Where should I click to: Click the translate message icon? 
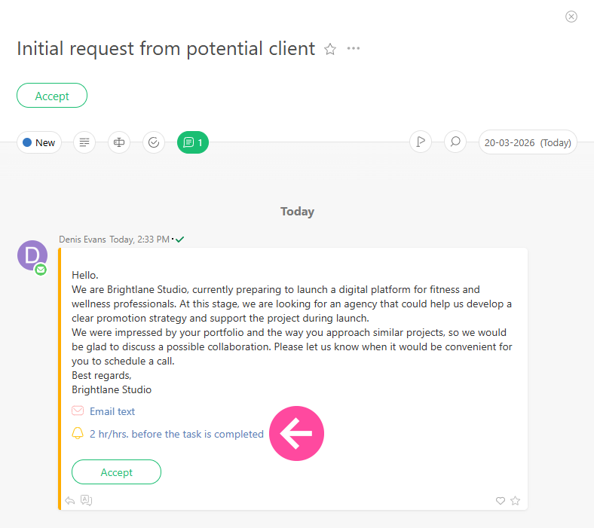86,500
